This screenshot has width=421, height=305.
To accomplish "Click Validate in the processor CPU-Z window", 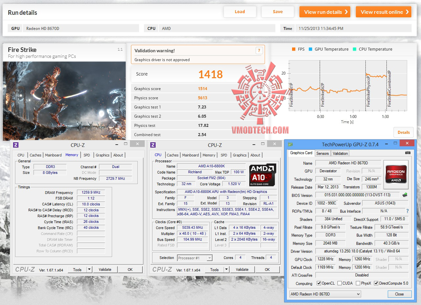I will point(242,270).
